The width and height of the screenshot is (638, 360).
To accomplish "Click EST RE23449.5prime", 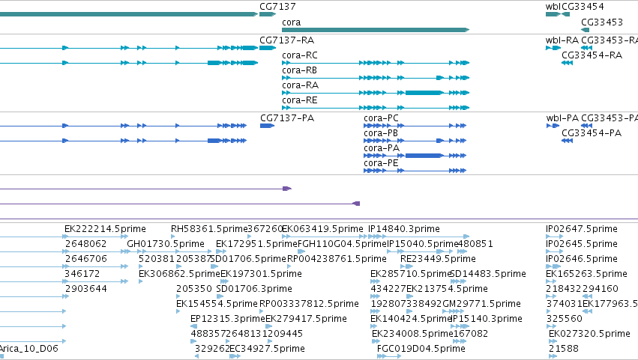I will 438,259.
